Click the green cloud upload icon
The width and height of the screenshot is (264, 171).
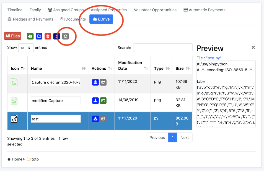pyautogui.click(x=30, y=36)
